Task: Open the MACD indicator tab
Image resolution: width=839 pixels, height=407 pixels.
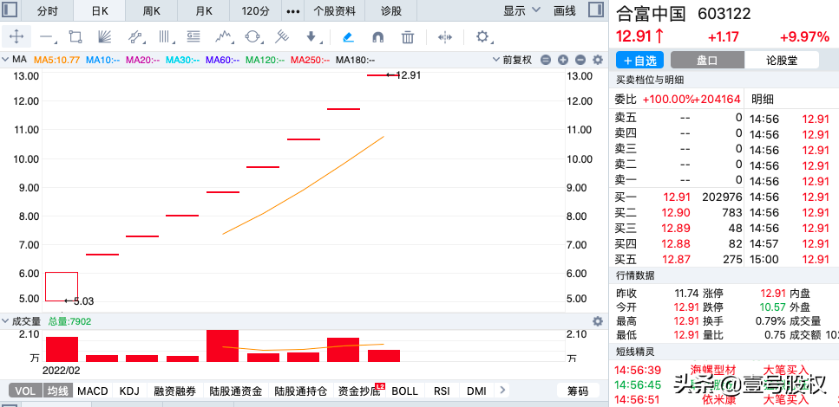Action: tap(93, 391)
